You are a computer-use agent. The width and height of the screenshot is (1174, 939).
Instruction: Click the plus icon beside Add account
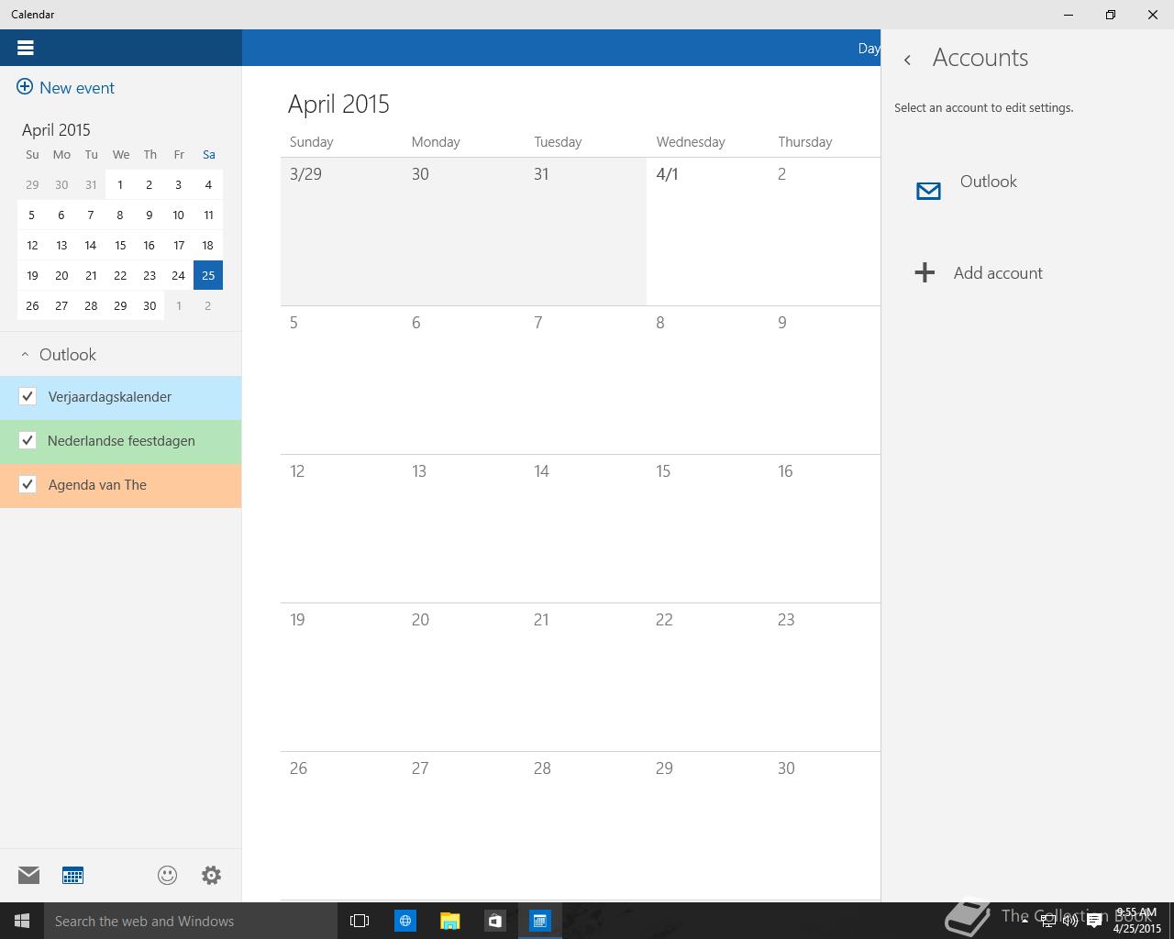click(x=925, y=272)
